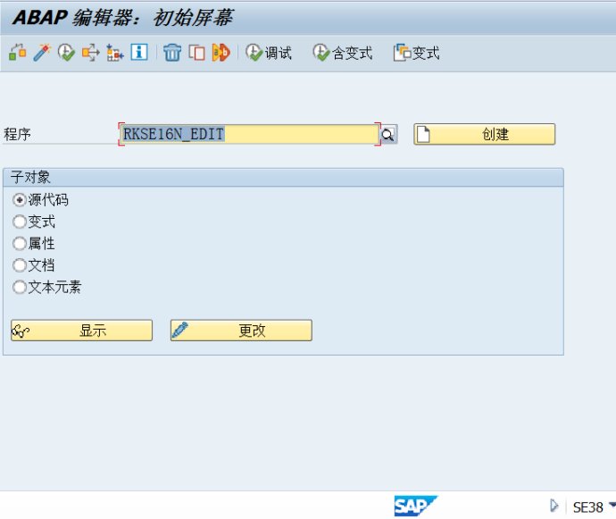Click the blue information icon
This screenshot has height=519, width=616.
tap(139, 52)
